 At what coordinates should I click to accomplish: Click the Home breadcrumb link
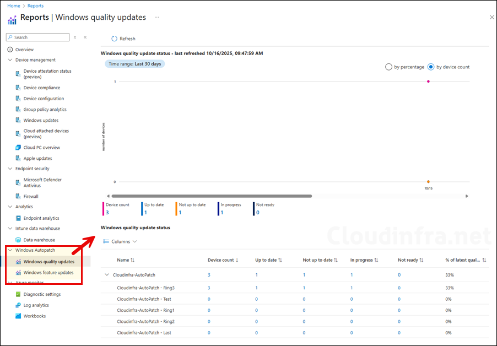13,6
